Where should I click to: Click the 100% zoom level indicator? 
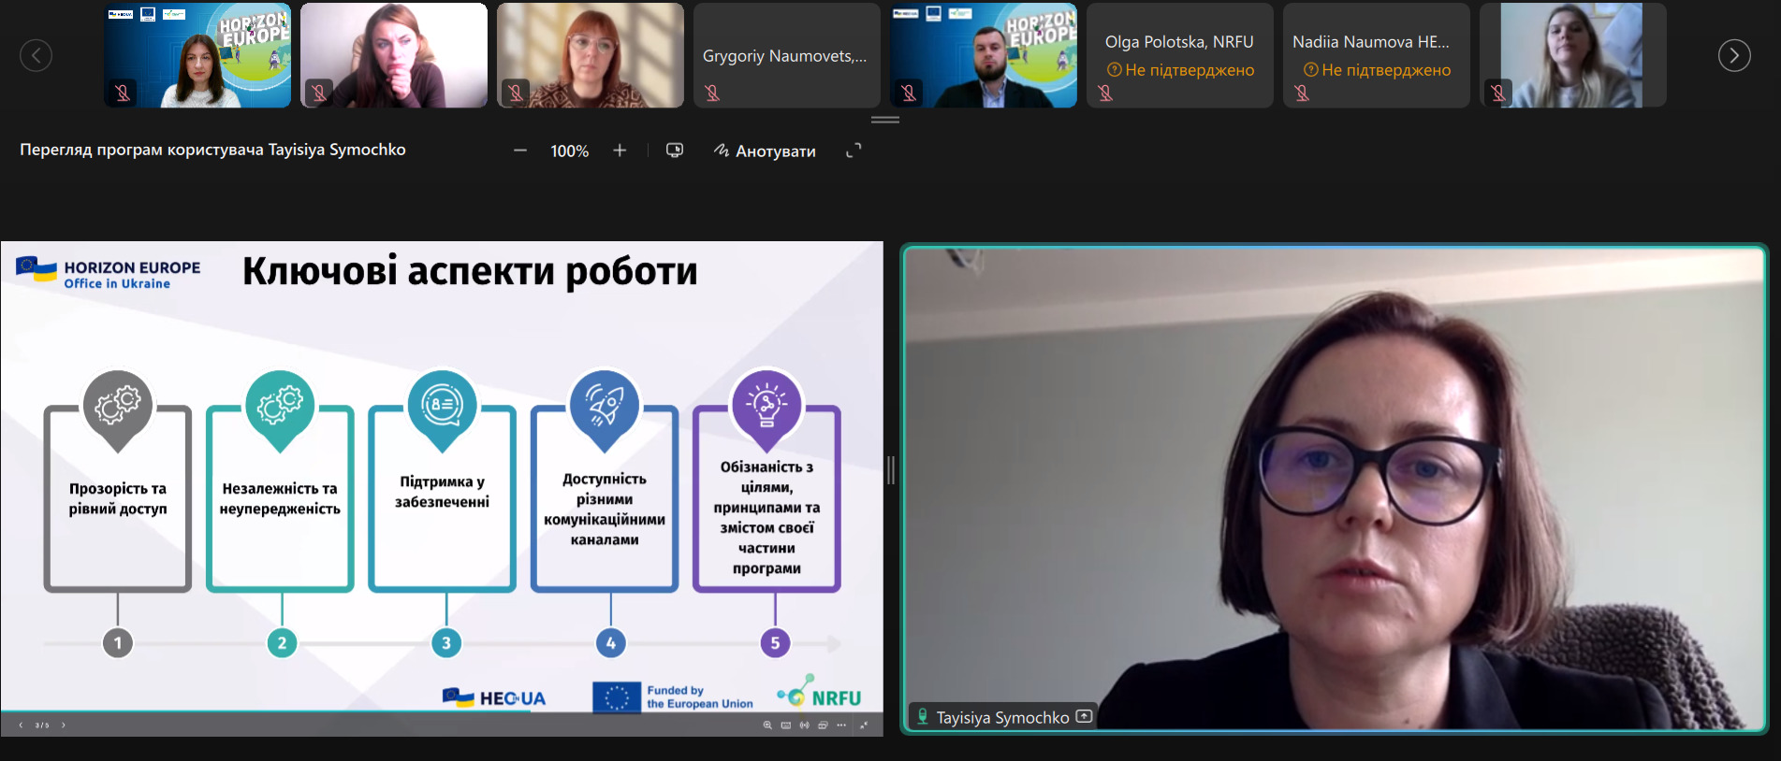pos(569,151)
